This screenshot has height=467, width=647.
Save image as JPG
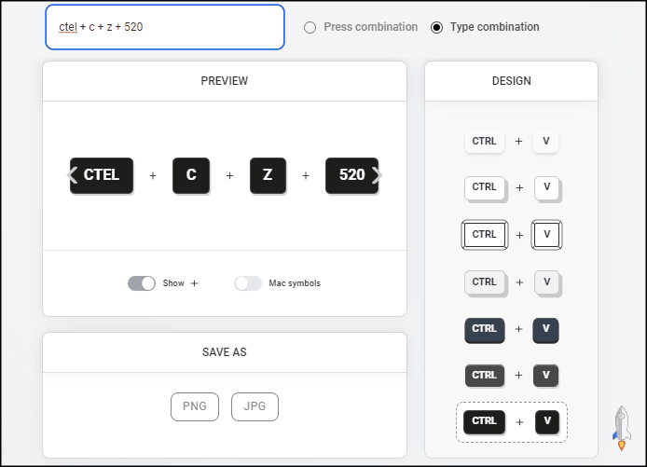255,406
